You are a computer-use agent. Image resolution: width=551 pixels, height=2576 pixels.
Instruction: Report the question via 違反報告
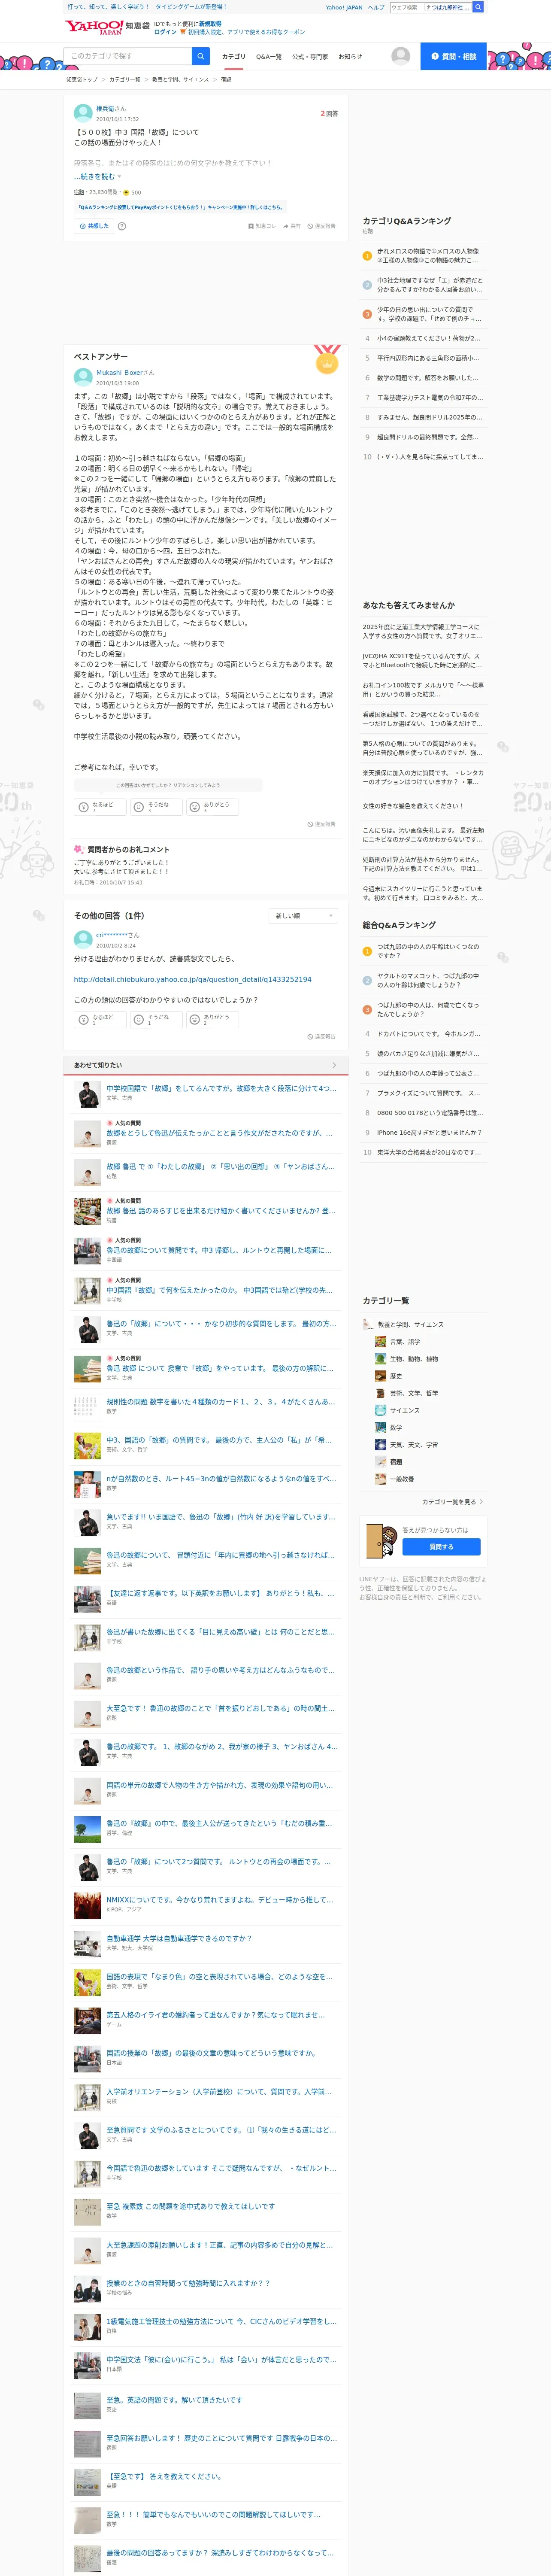(x=322, y=226)
